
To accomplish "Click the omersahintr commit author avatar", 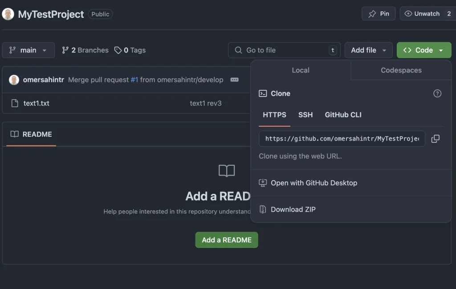I will 14,80.
